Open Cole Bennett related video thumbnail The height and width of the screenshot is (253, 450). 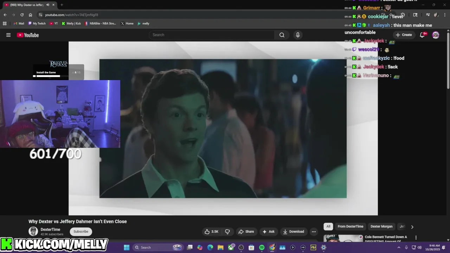343,238
